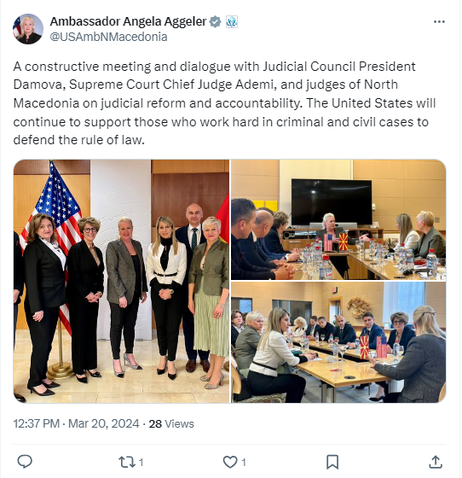Click the repost count number

tap(141, 463)
